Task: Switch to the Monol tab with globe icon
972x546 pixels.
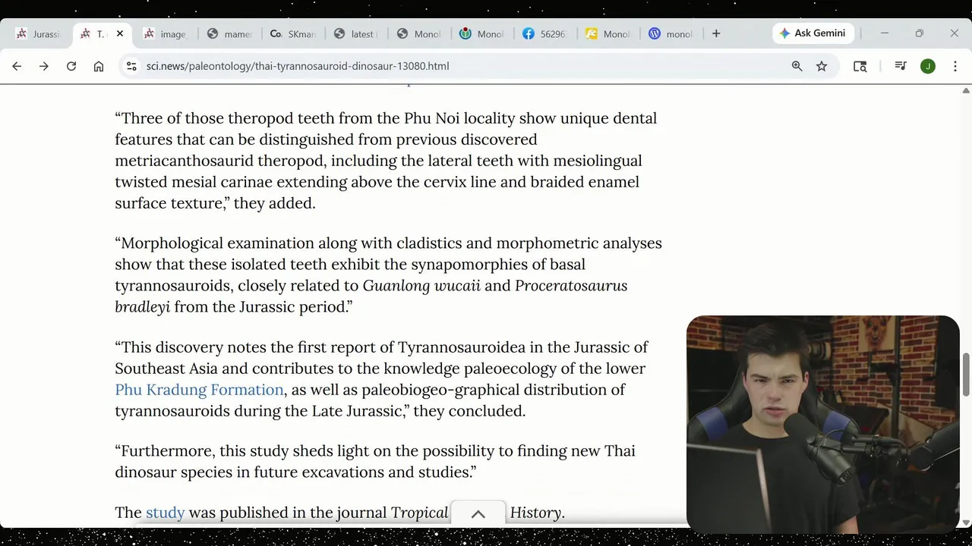Action: pyautogui.click(x=419, y=33)
